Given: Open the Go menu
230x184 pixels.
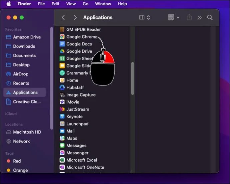Looking at the screenshot, I should tap(86, 4).
